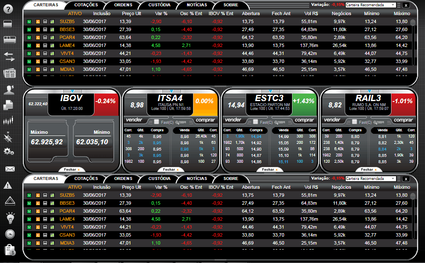Click the transfer arrows icon in sidebar
Viewport: 425px width, 263px height.
click(x=9, y=57)
